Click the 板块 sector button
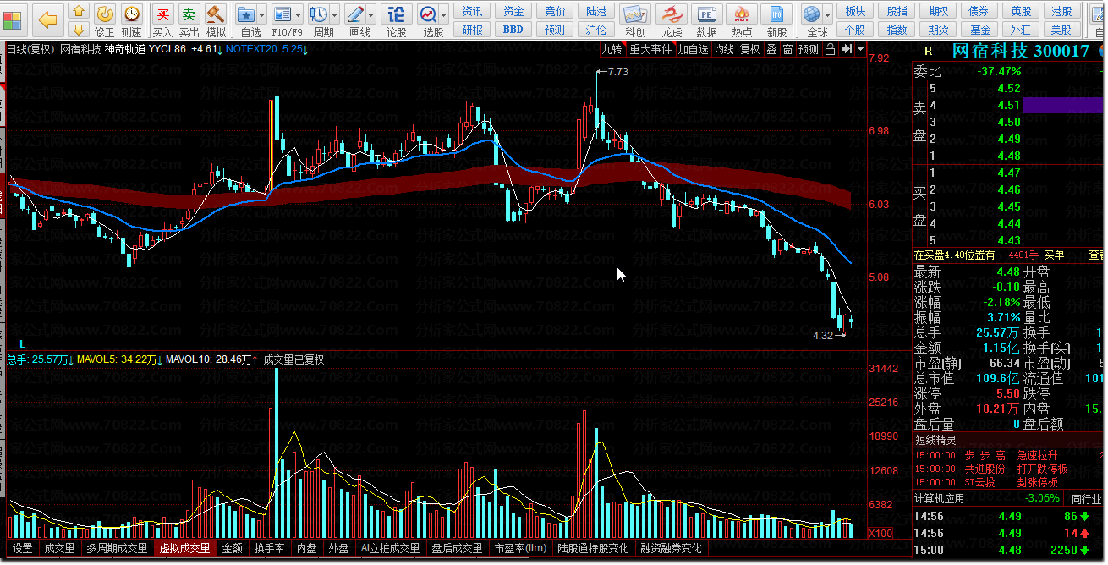The image size is (1108, 565). click(855, 11)
